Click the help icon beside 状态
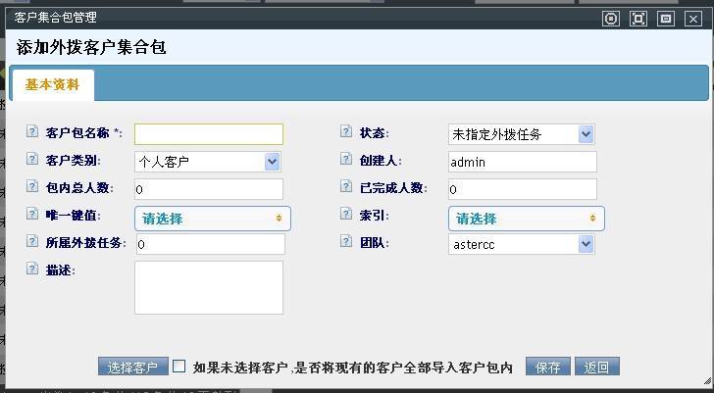714x393 pixels. click(346, 131)
